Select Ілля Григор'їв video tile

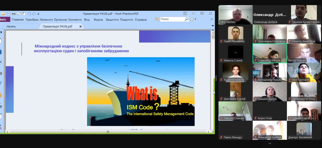(304, 72)
